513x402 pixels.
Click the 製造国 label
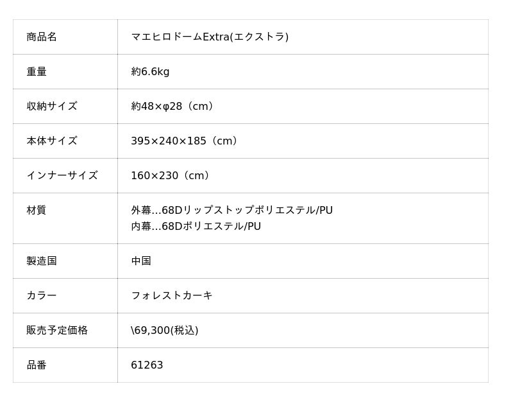(42, 261)
